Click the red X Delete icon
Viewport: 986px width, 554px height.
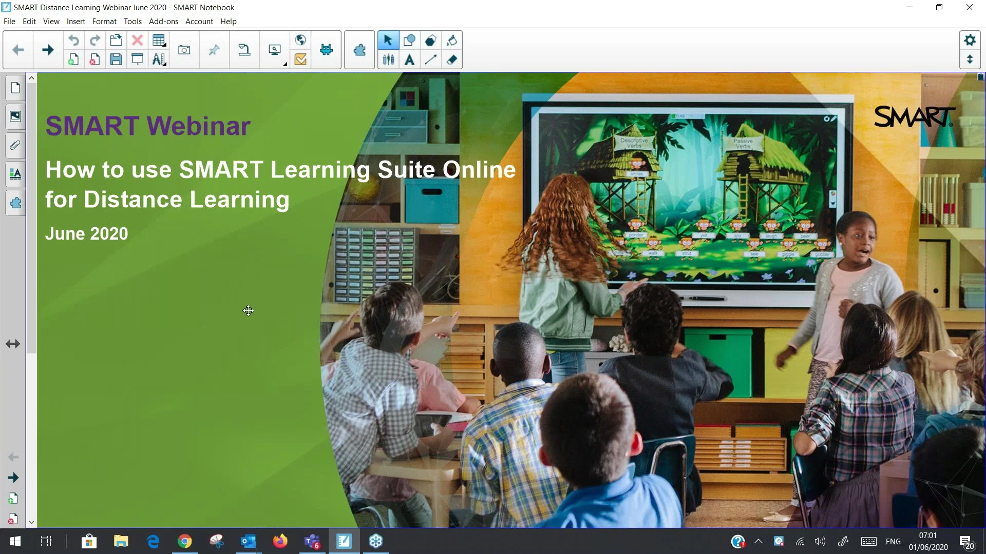pyautogui.click(x=137, y=40)
